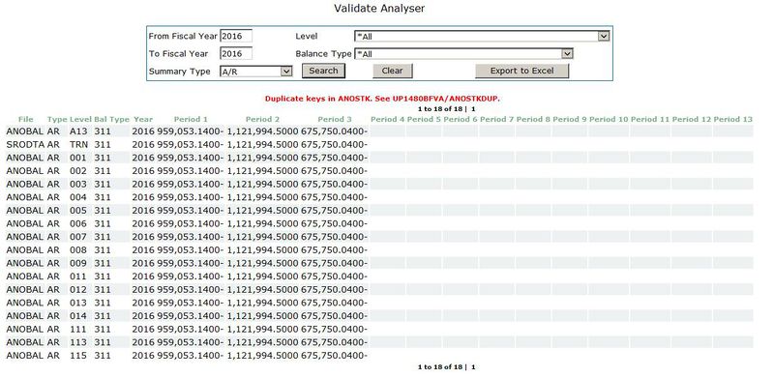Screen dimensions: 774x378
Task: Select level 113 cell
Action: (78, 342)
